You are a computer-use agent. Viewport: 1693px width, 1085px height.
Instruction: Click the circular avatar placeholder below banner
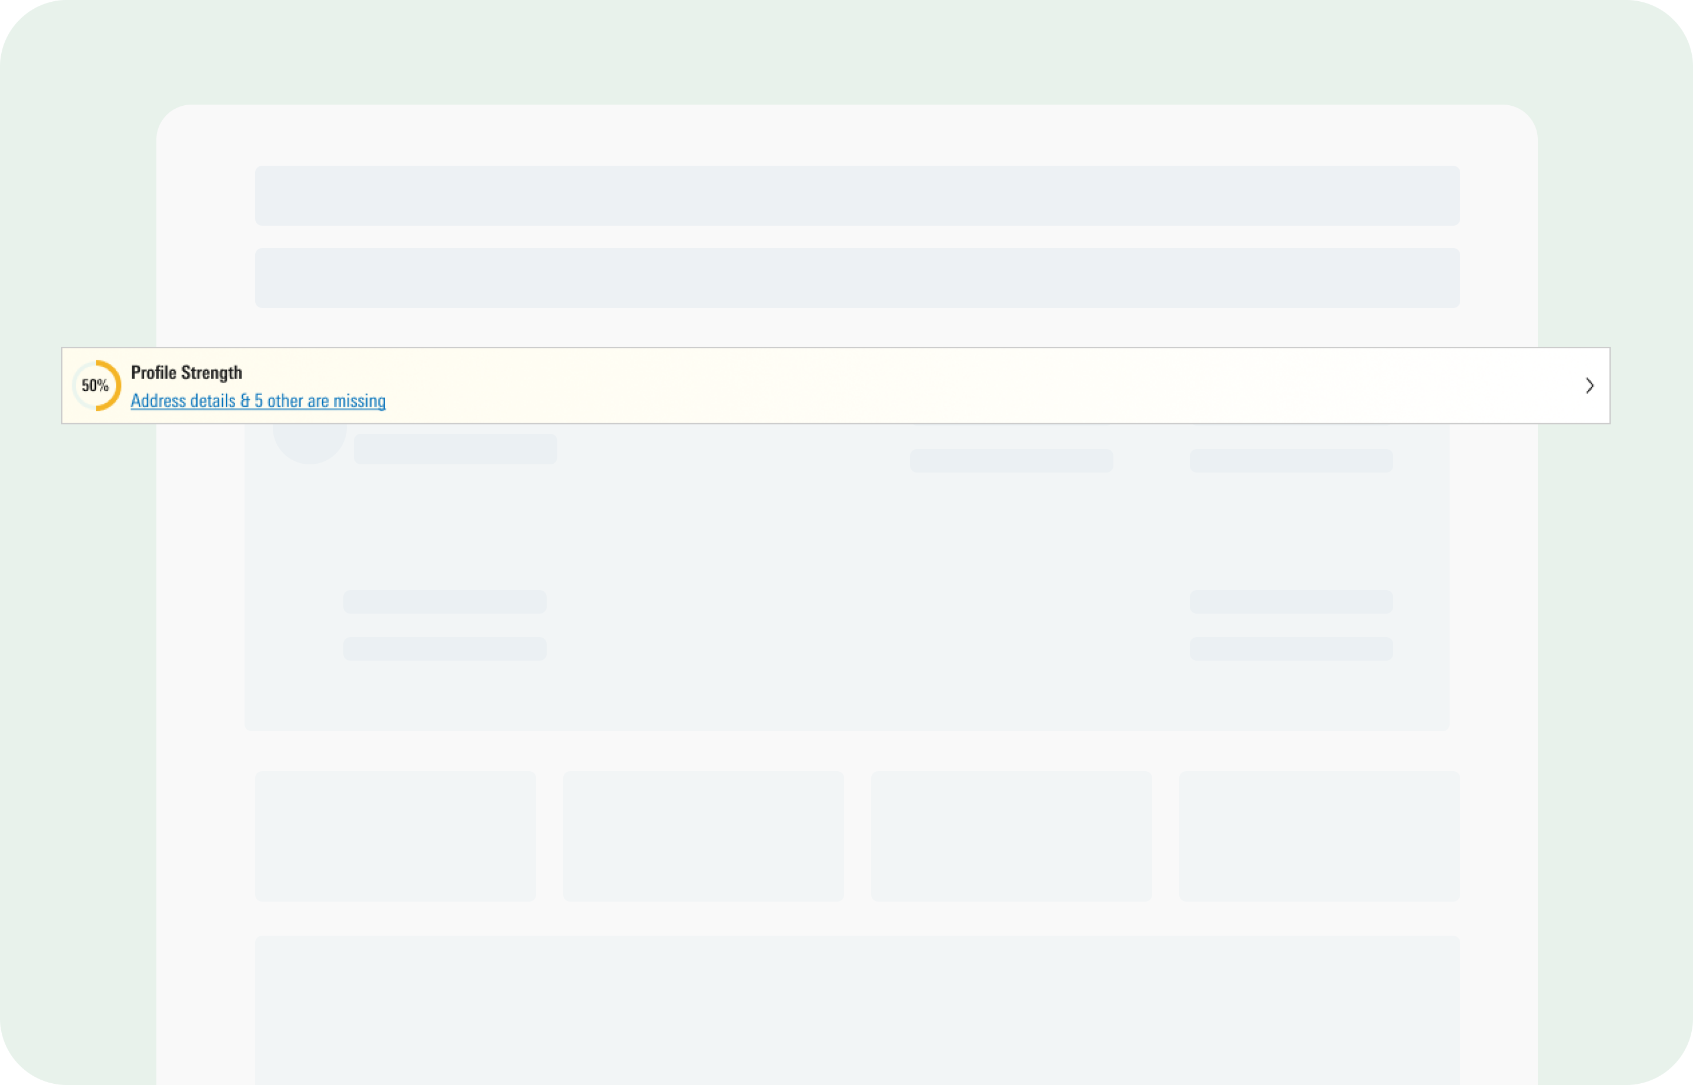point(309,444)
